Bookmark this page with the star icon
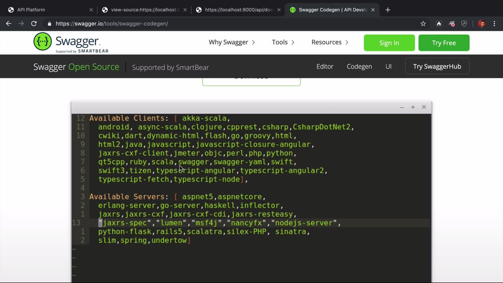Viewport: 503px width, 283px height. tap(423, 24)
